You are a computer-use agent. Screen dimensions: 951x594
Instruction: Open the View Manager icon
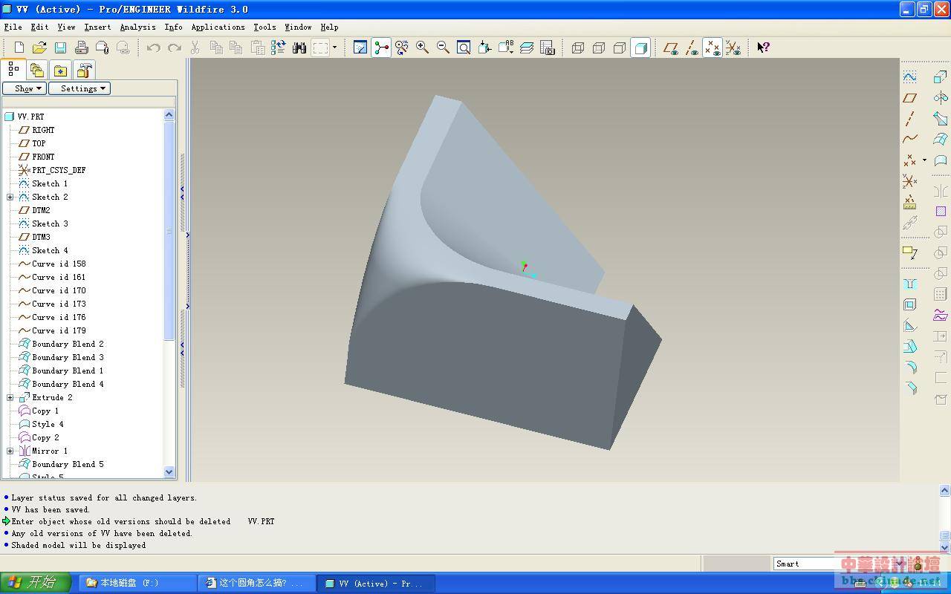tap(548, 48)
